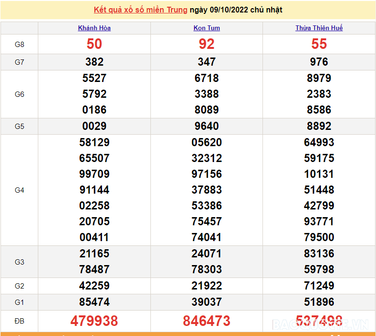Select the G6 result 0186
This screenshot has height=336, width=376.
(x=94, y=110)
